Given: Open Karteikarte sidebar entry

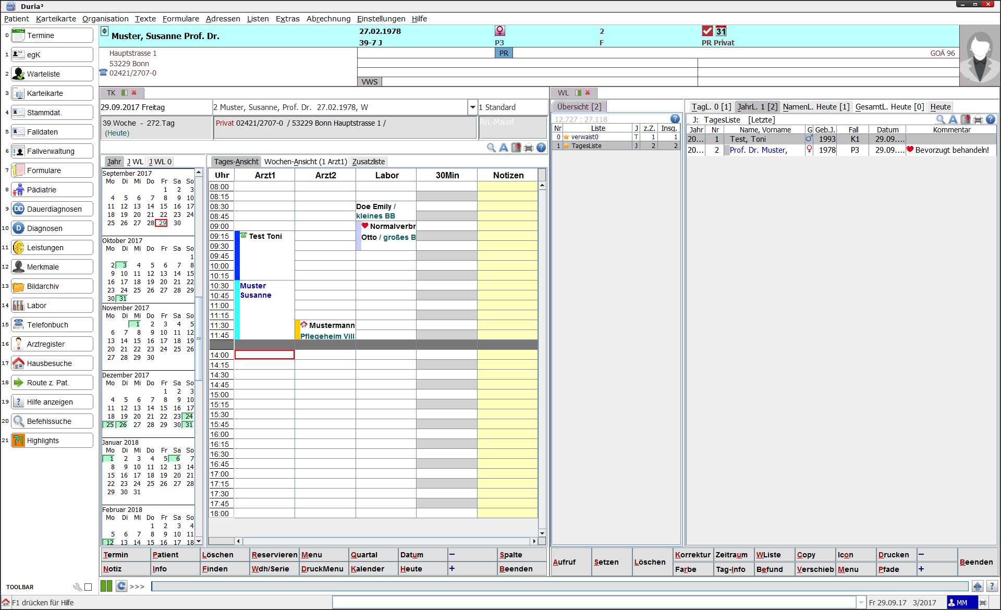Looking at the screenshot, I should (52, 93).
